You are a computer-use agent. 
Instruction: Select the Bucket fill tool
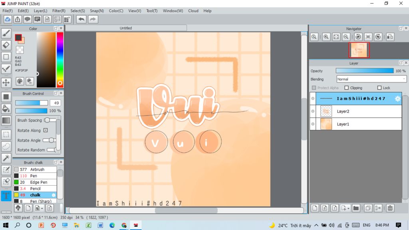6,109
